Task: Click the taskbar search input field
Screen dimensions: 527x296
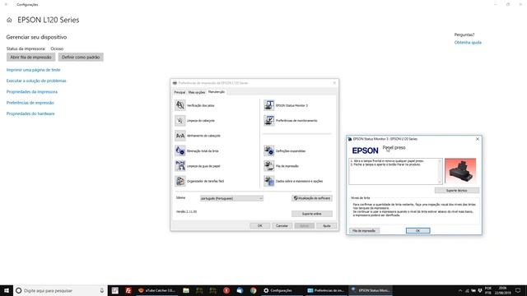Action: pos(60,290)
